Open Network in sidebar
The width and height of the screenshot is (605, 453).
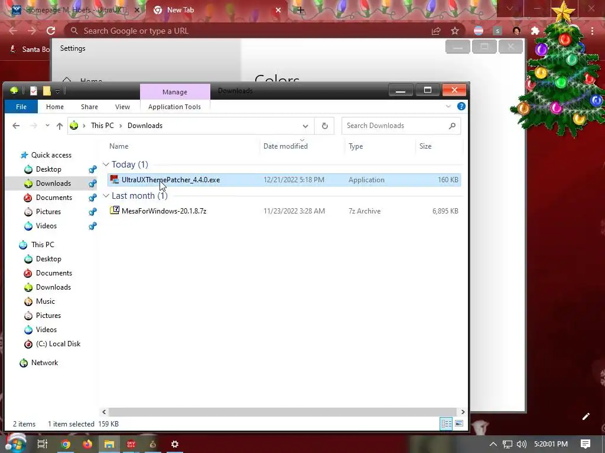[x=44, y=363]
